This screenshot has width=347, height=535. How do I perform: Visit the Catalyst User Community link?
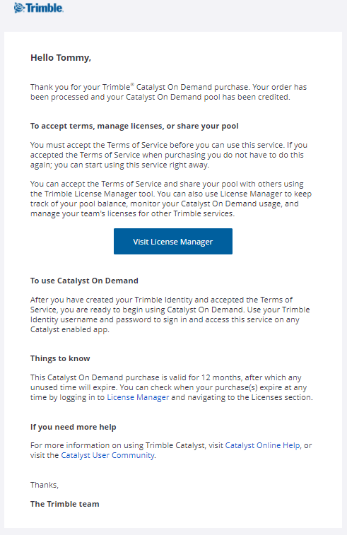pos(107,455)
